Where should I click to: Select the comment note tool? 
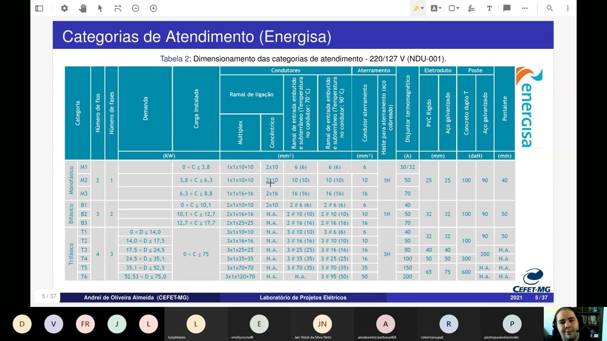507,8
